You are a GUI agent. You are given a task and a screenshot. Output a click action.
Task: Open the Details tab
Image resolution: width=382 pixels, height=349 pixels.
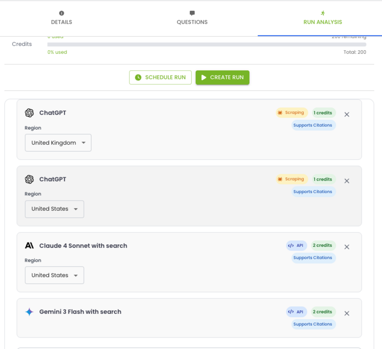(61, 18)
